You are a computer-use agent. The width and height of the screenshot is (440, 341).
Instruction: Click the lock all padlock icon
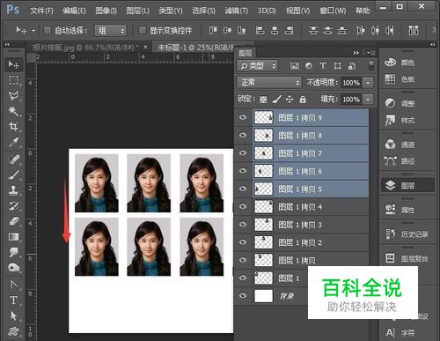click(303, 100)
